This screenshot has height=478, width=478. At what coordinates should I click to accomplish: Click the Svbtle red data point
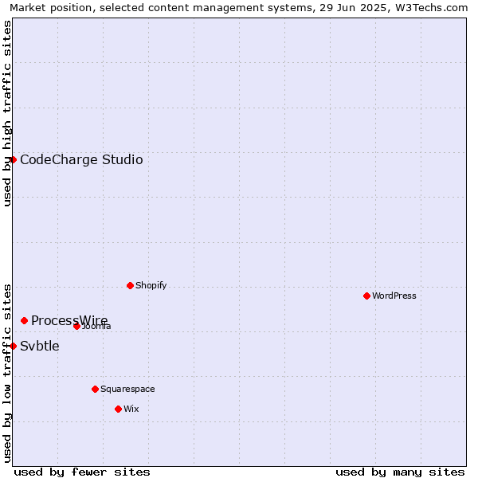[x=13, y=346]
